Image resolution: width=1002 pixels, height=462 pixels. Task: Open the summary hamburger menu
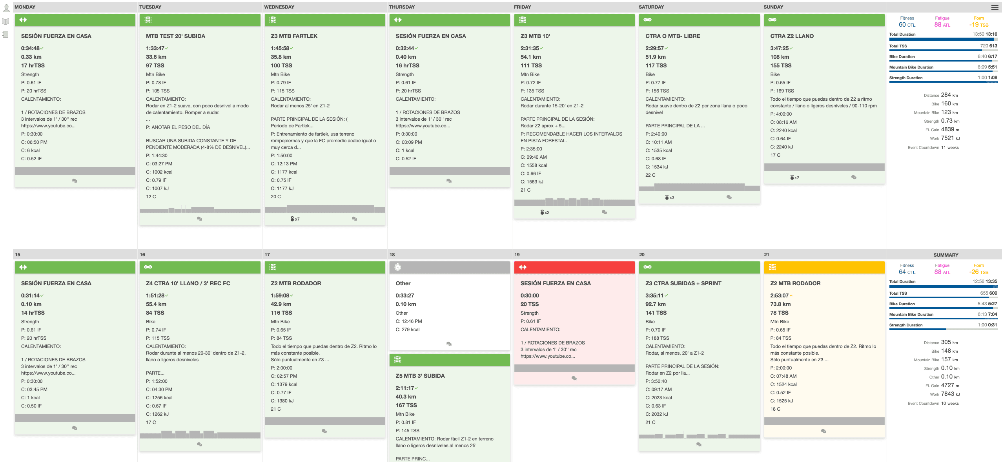[995, 7]
